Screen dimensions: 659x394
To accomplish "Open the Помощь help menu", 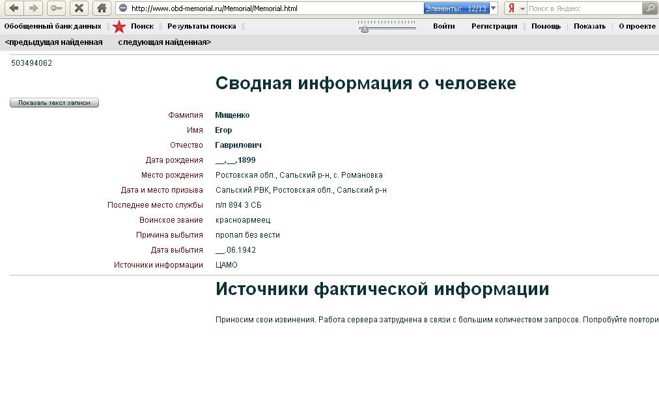I will [x=546, y=26].
